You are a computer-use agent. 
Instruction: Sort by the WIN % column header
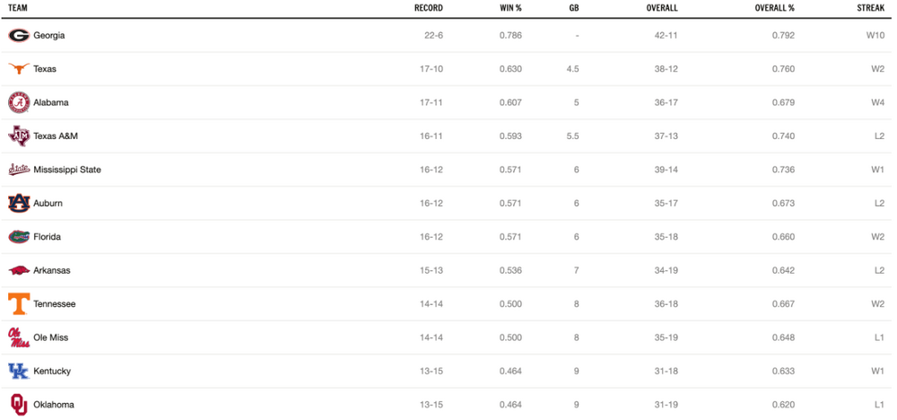point(511,8)
